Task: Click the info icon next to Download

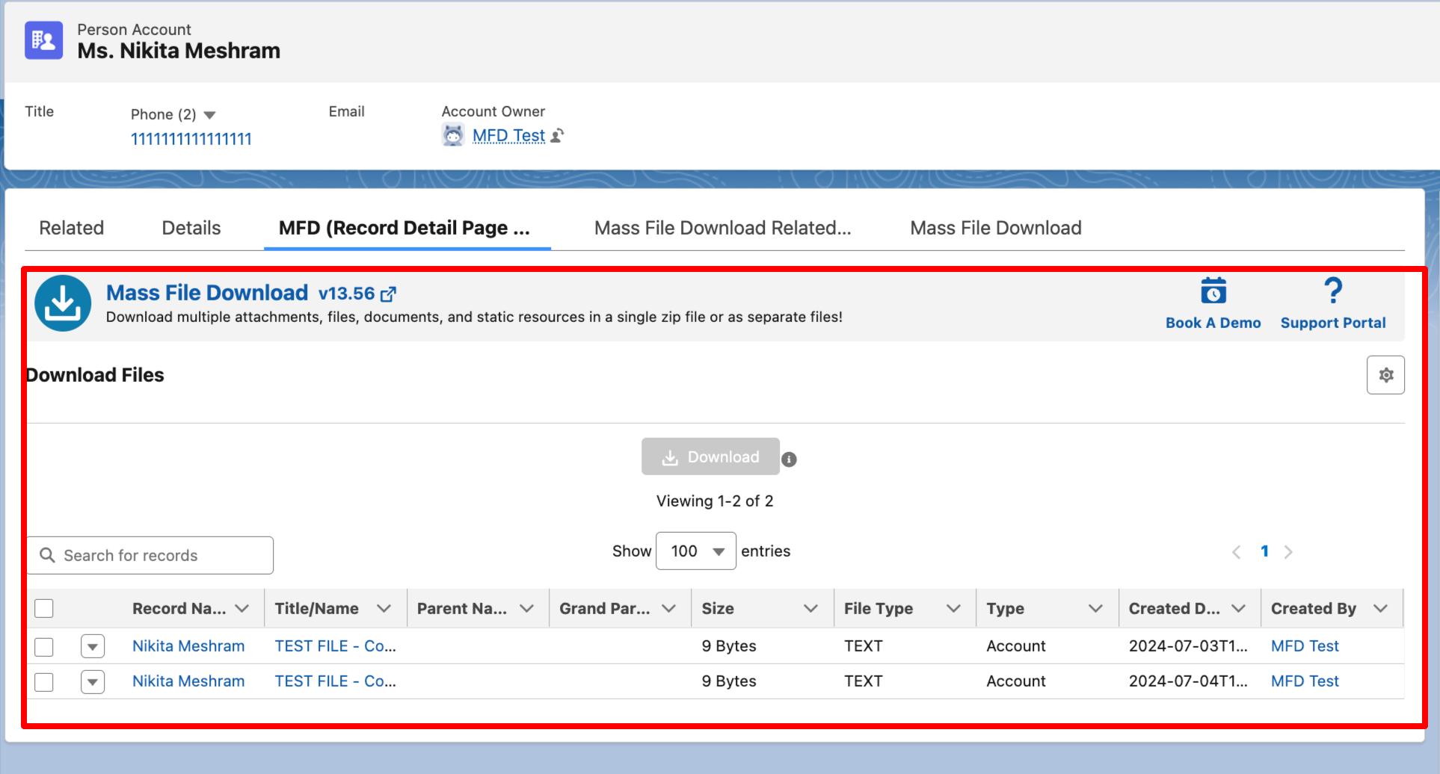Action: coord(789,459)
